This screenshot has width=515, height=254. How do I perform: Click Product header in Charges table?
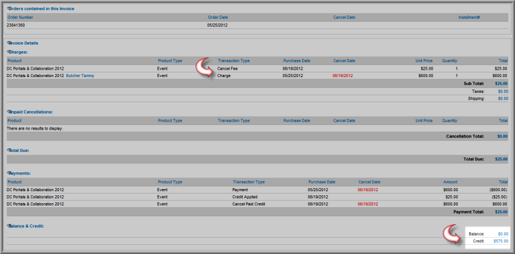click(14, 61)
